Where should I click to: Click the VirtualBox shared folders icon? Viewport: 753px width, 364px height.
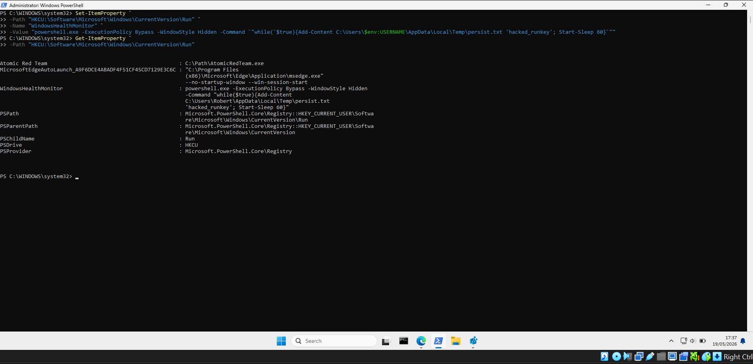pos(661,356)
